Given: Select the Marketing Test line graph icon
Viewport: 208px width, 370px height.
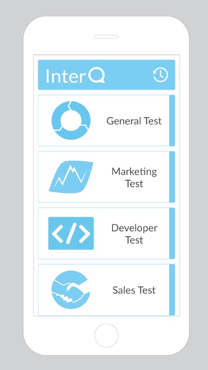Looking at the screenshot, I should (71, 177).
